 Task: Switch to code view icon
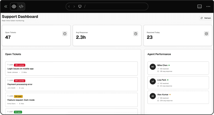(21, 6)
